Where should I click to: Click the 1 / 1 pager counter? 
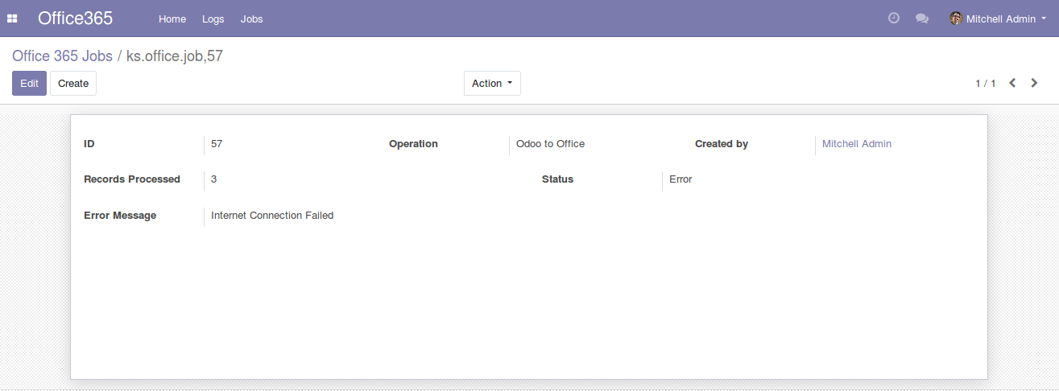[x=986, y=84]
